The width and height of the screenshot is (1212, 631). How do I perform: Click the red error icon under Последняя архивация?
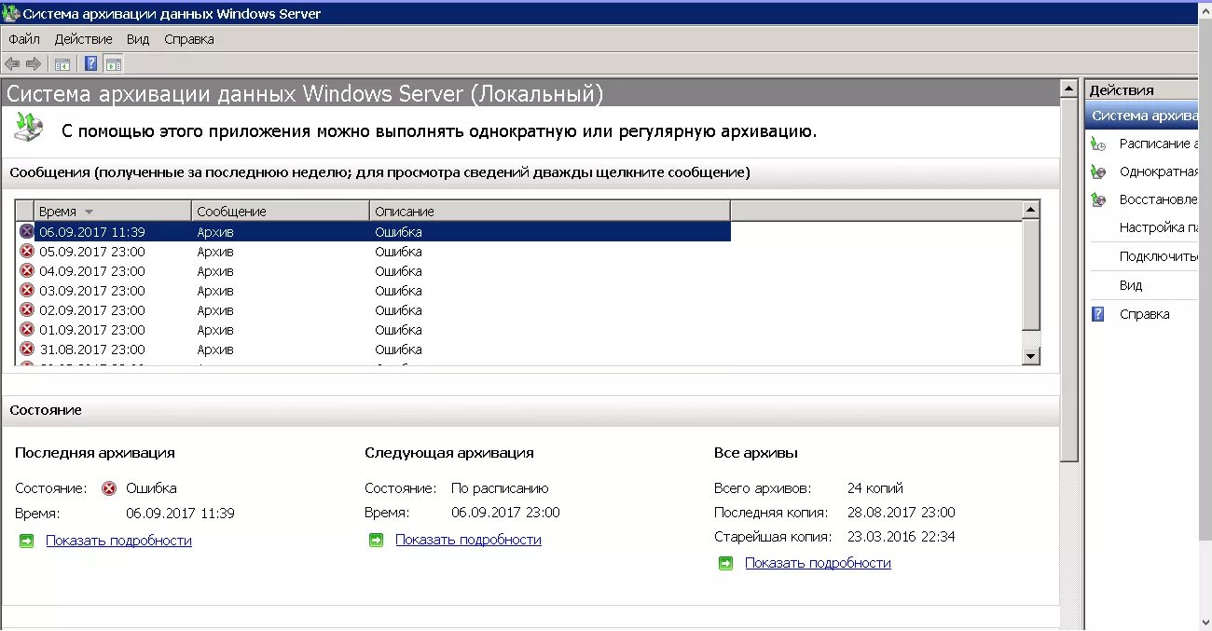pyautogui.click(x=109, y=487)
